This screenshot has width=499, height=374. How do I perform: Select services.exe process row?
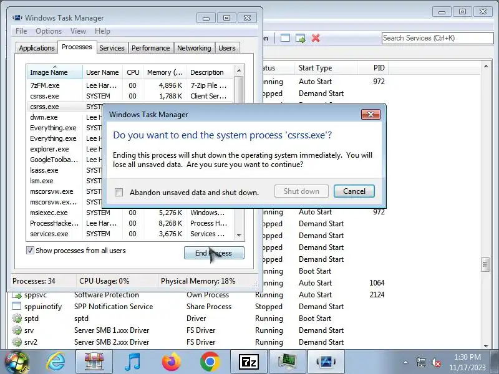tap(130, 234)
